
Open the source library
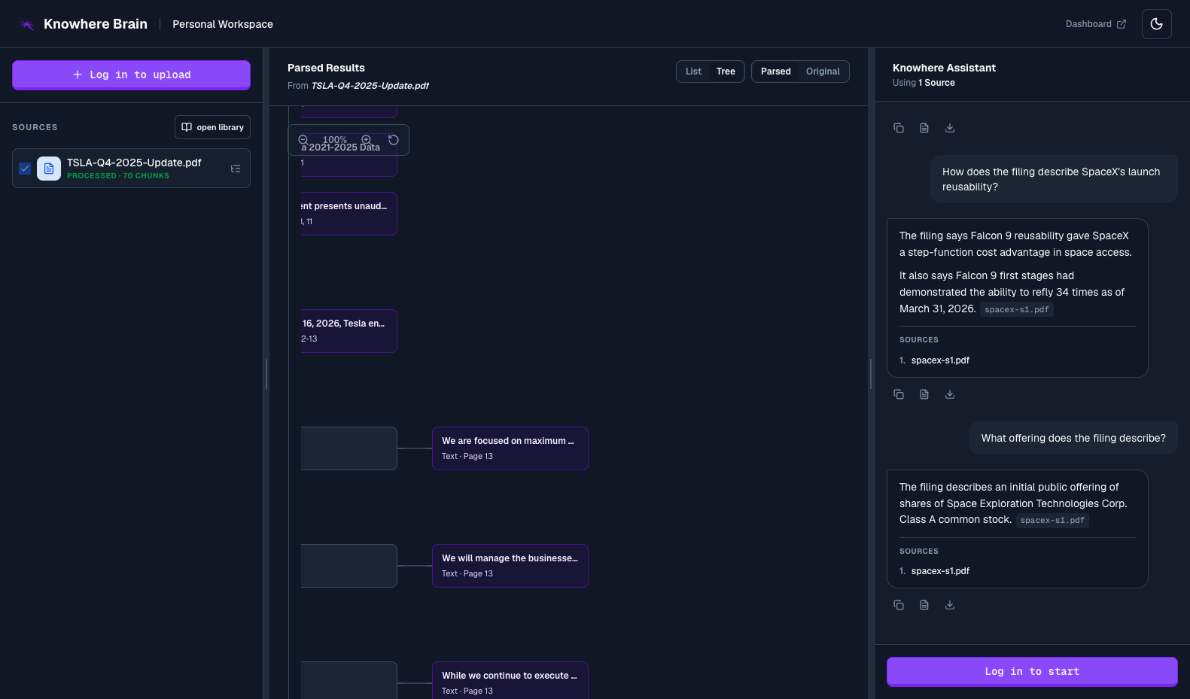tap(212, 127)
